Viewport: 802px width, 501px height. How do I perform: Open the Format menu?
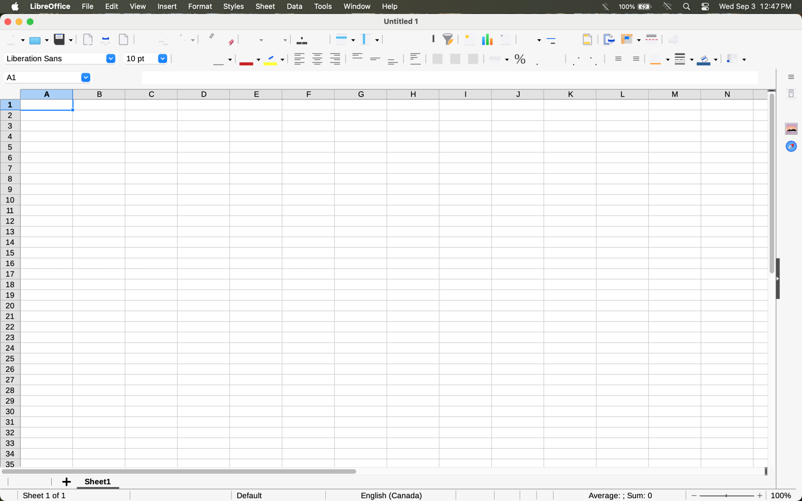[x=200, y=6]
